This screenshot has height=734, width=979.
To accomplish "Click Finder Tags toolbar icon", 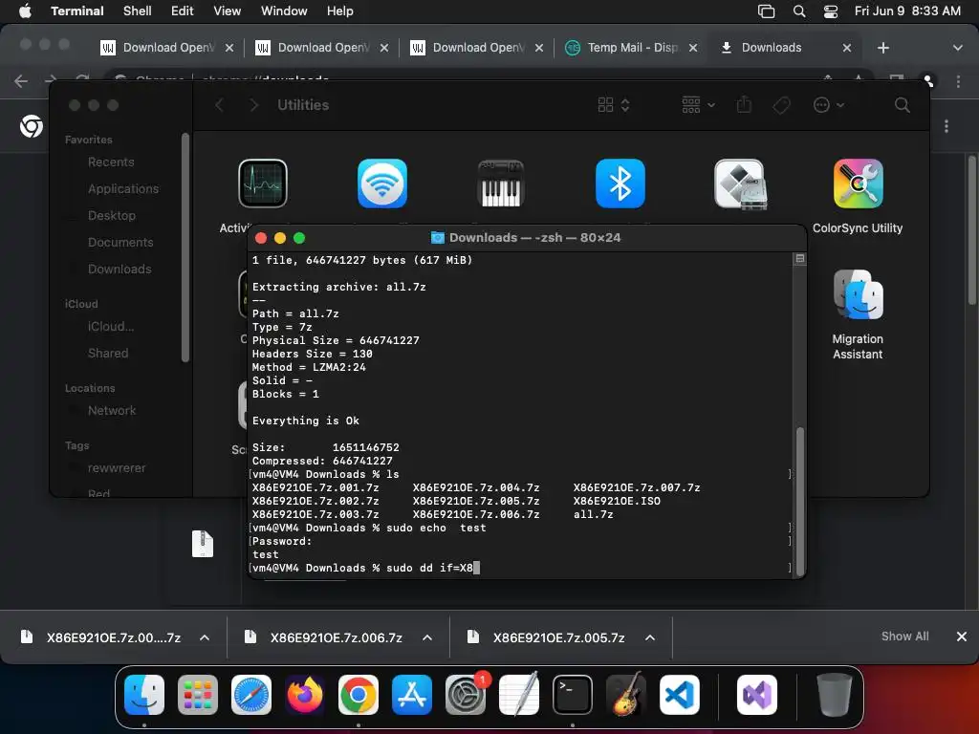I will 781,105.
